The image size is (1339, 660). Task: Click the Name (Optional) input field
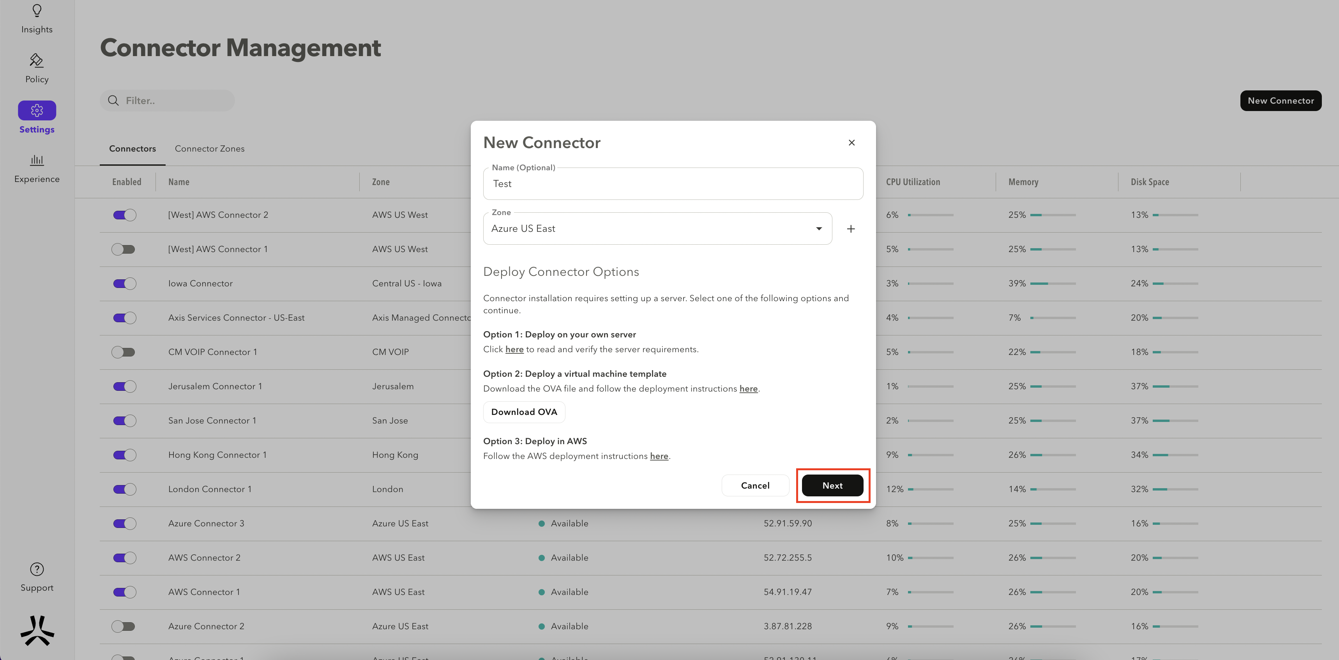click(673, 184)
